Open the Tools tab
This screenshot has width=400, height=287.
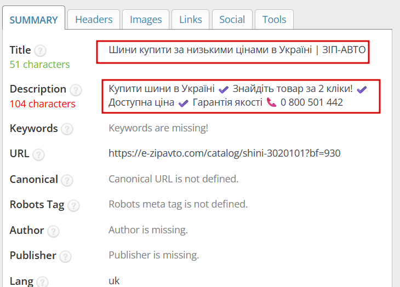[x=274, y=20]
